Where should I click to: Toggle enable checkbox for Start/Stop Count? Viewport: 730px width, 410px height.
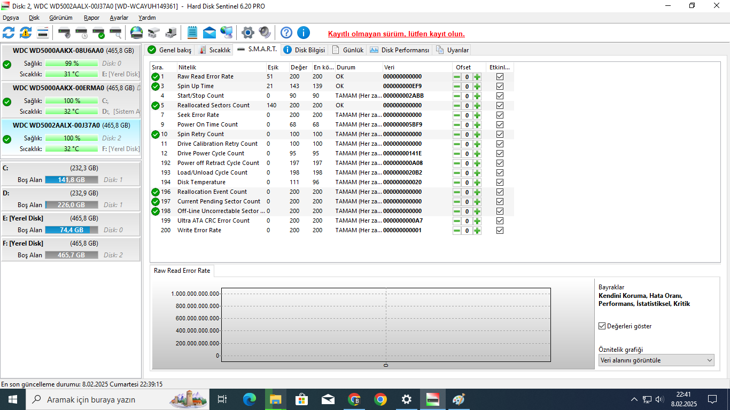click(500, 96)
